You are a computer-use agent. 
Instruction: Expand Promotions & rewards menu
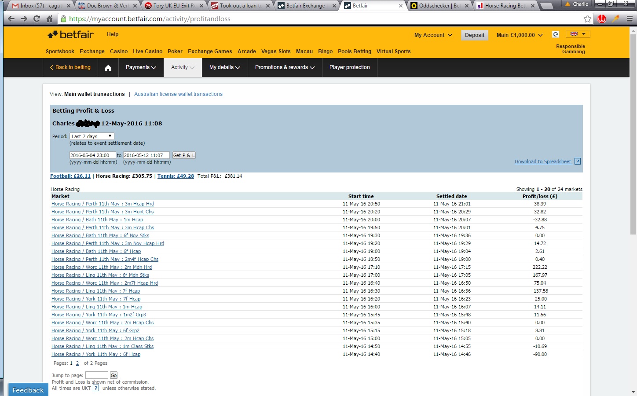[x=285, y=67]
